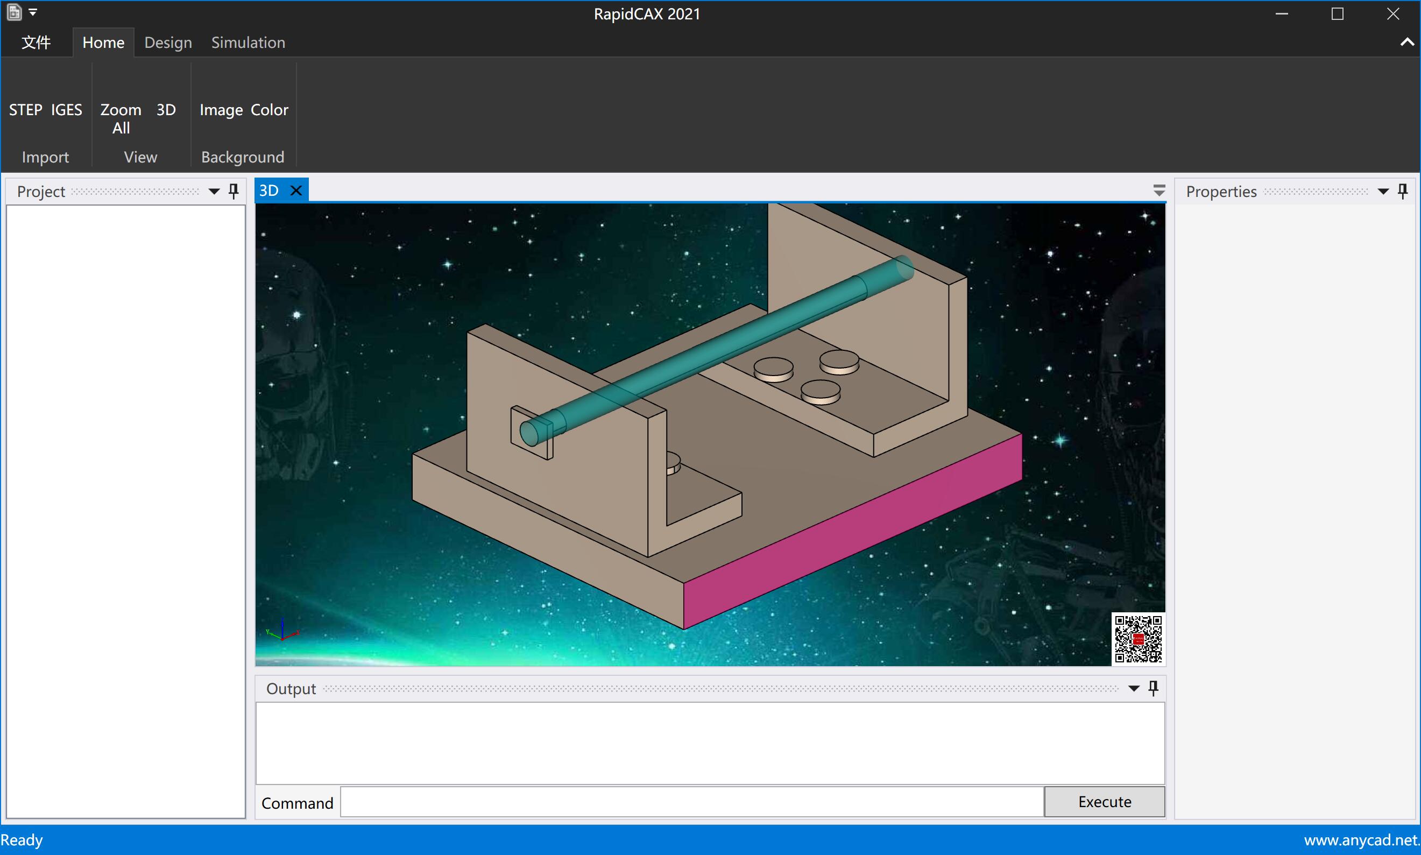
Task: Open Output panel dropdown arrow
Action: pos(1134,689)
